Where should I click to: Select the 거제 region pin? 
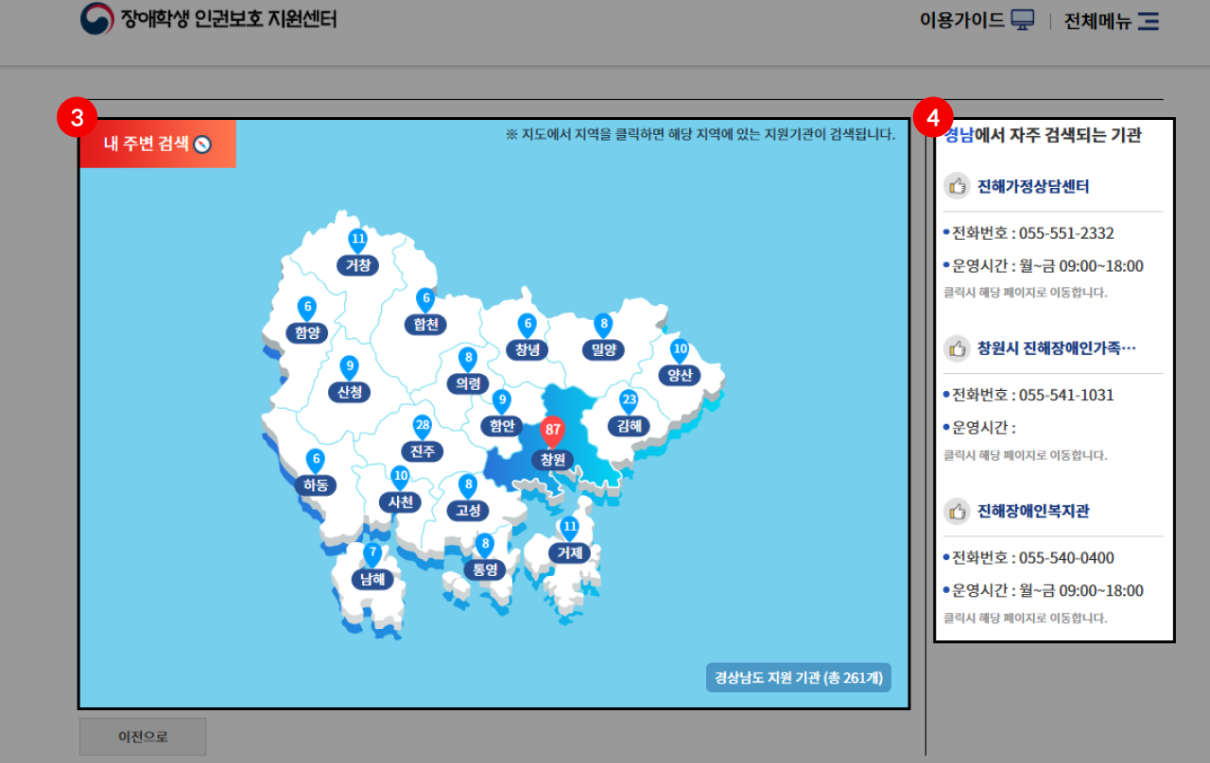(x=569, y=541)
